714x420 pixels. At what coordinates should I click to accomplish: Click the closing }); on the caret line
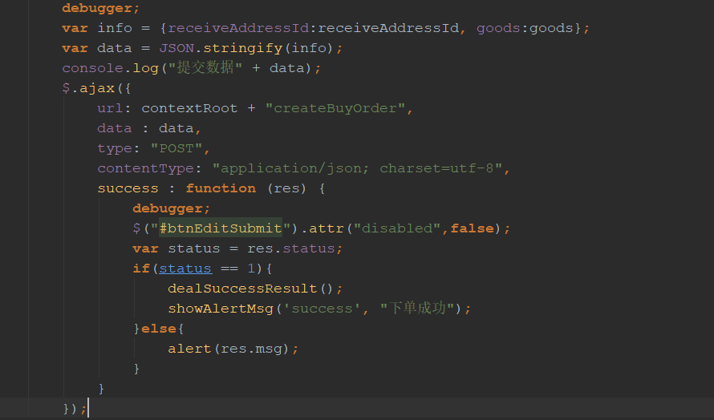pos(75,409)
